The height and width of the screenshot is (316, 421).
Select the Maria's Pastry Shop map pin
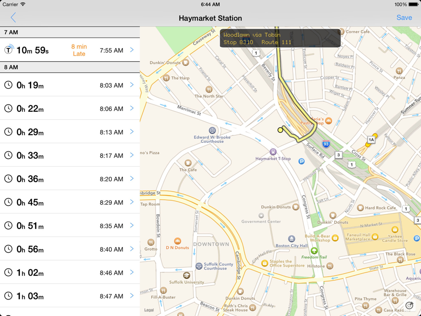328,121
